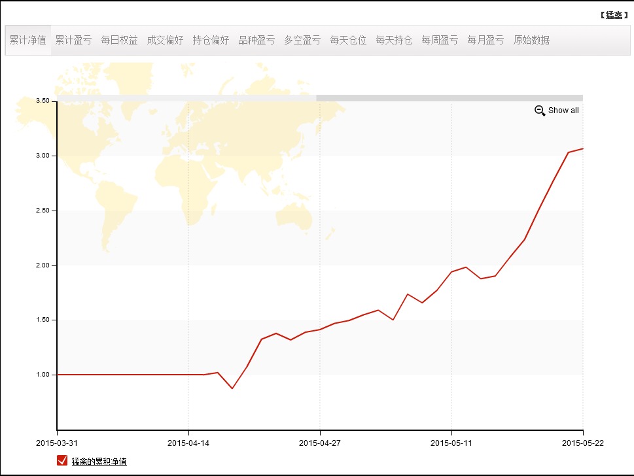The height and width of the screenshot is (476, 634).
Task: View the 品种盈亏 tab
Action: pos(256,40)
